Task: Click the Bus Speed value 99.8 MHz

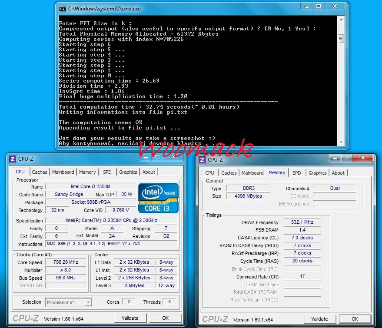Action: pyautogui.click(x=66, y=278)
